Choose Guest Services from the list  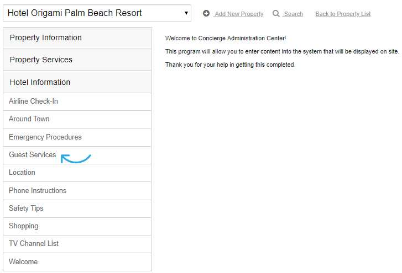tap(77, 155)
